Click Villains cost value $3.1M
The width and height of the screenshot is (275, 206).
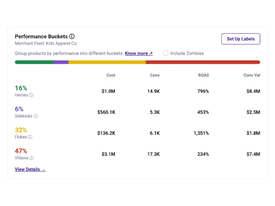(108, 154)
